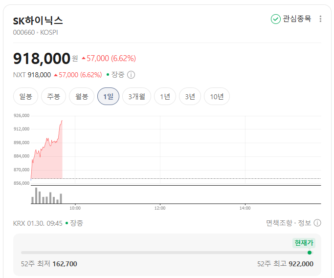Click the green 52-week range marker dot
This screenshot has height=278, width=334.
coord(310,253)
